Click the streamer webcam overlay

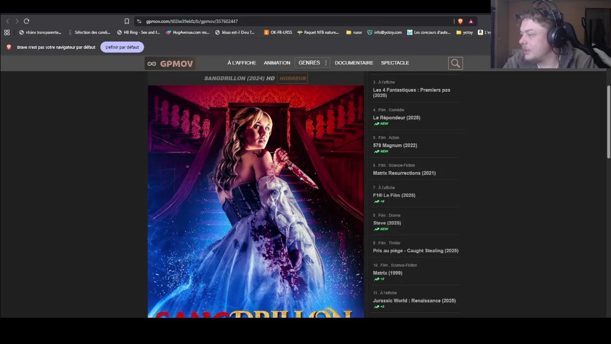point(551,34)
